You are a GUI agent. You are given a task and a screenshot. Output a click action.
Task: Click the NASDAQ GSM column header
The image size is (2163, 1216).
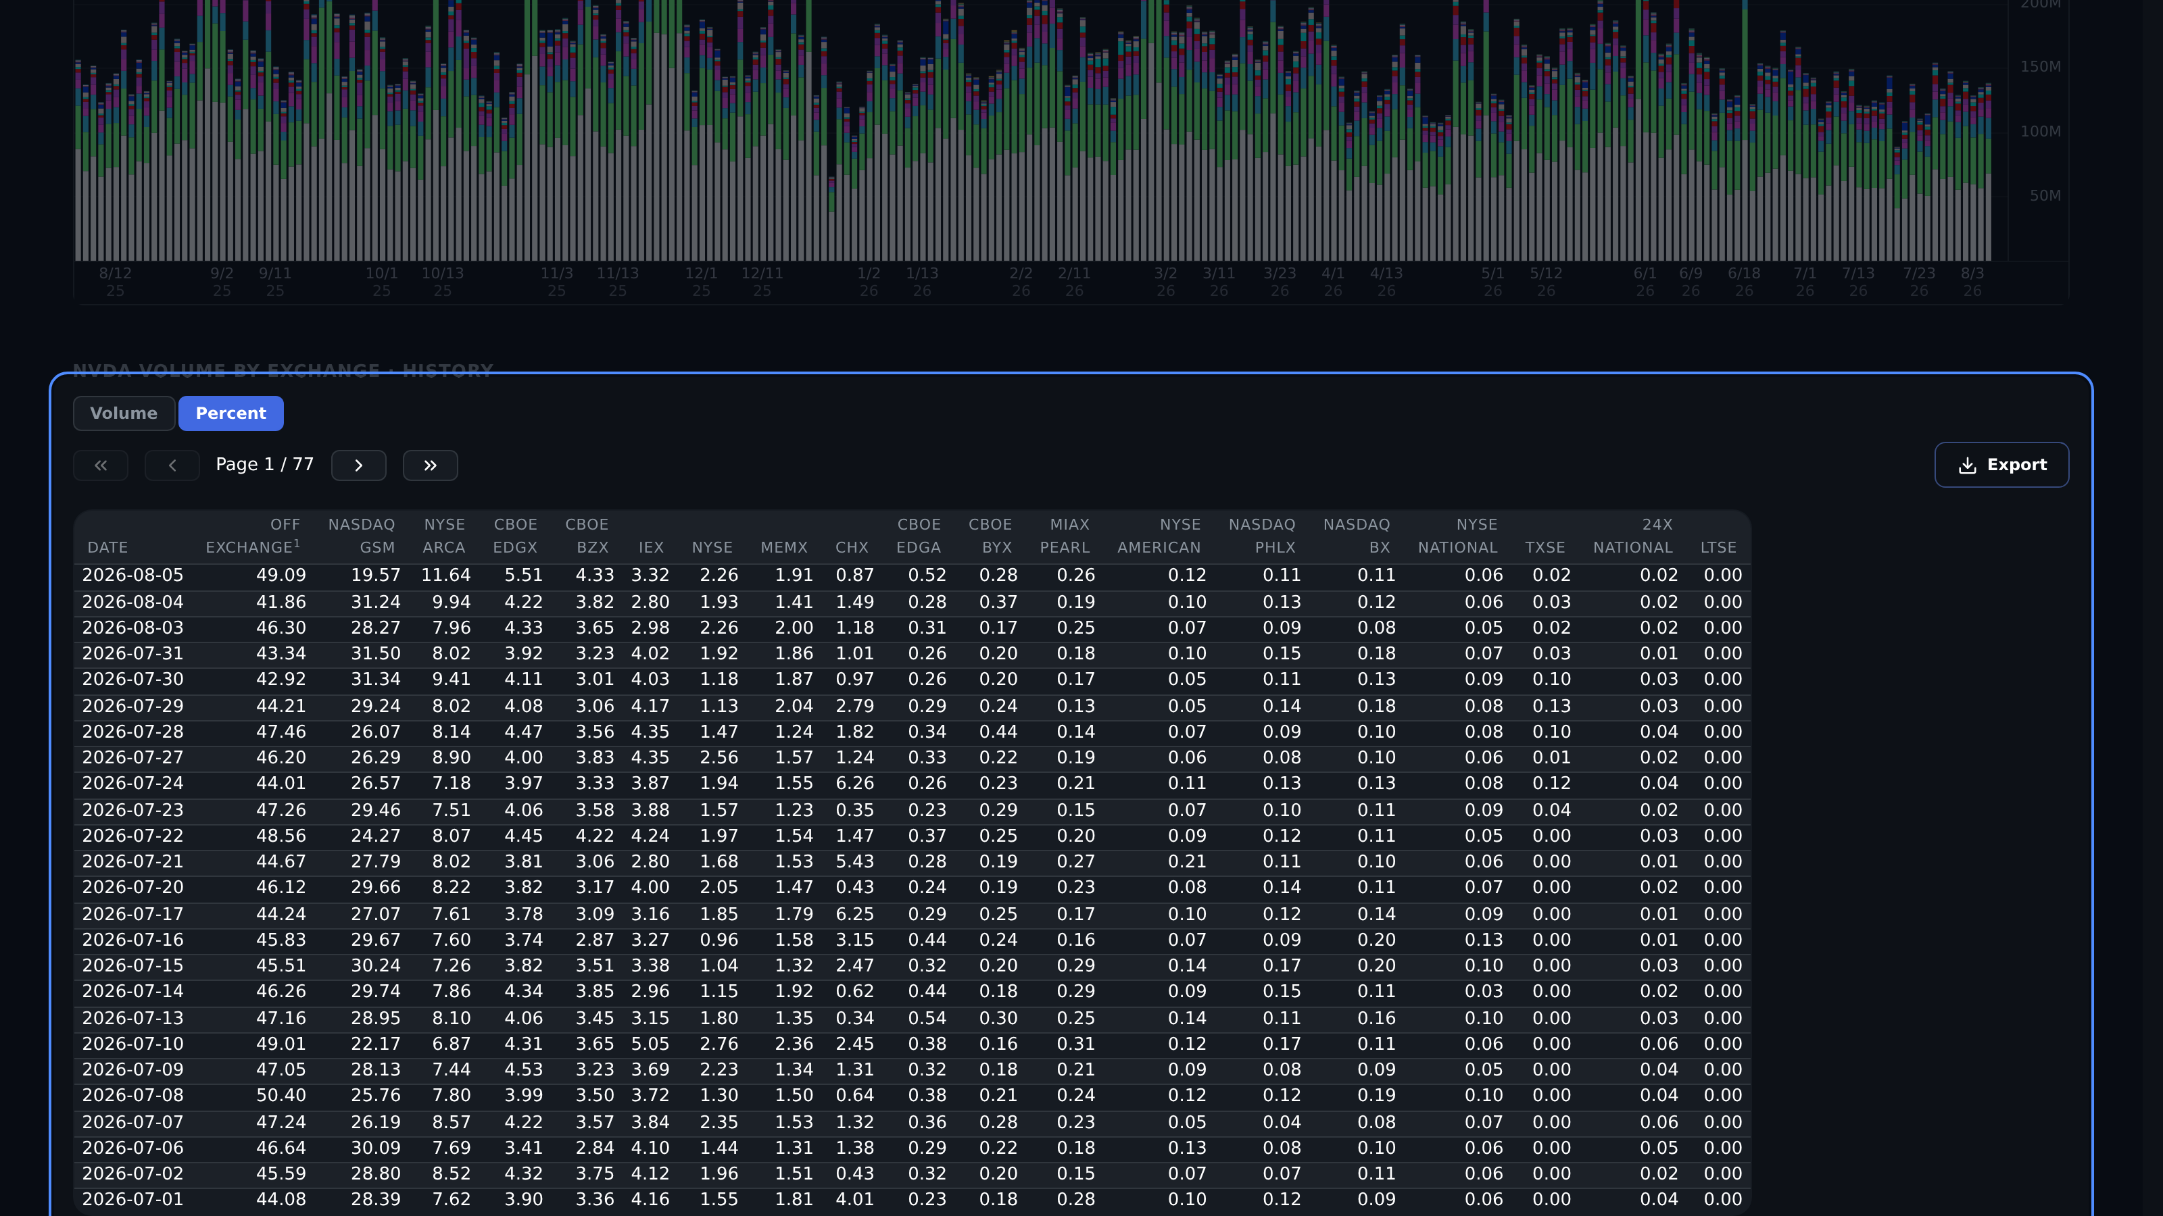point(361,536)
